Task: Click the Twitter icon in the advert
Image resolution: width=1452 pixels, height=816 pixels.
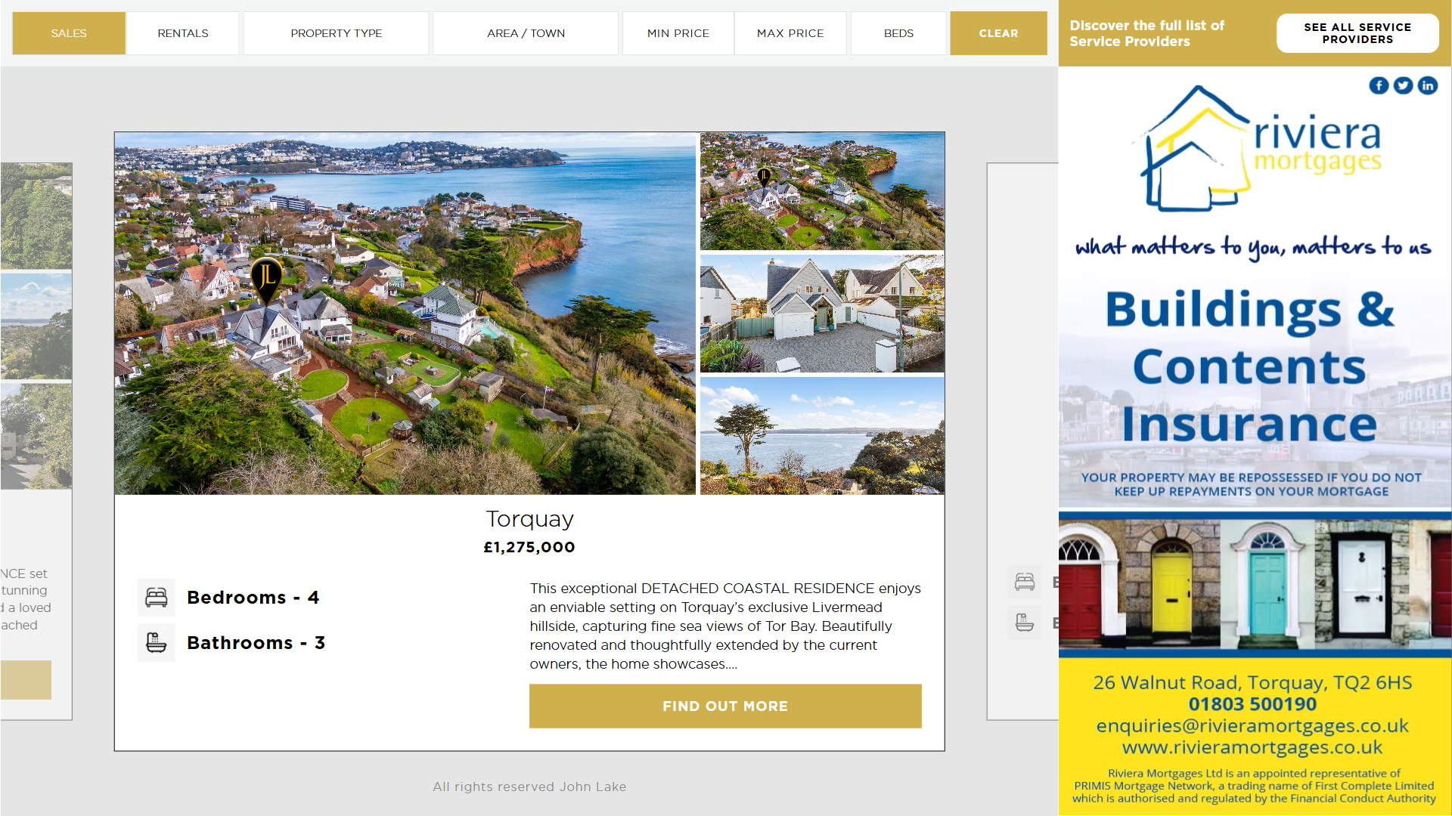Action: pos(1403,85)
